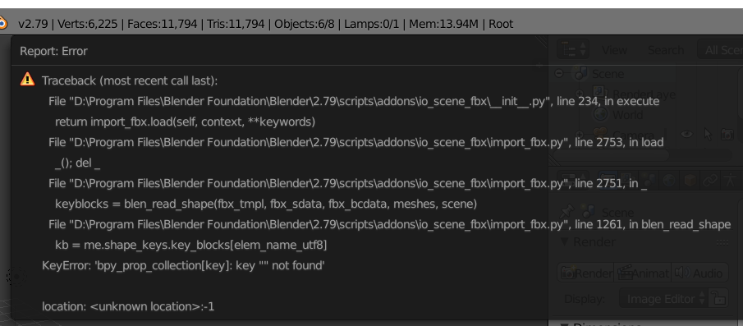Screen dimensions: 743x326
Task: Pin the Scene properties context
Action: (x=566, y=212)
